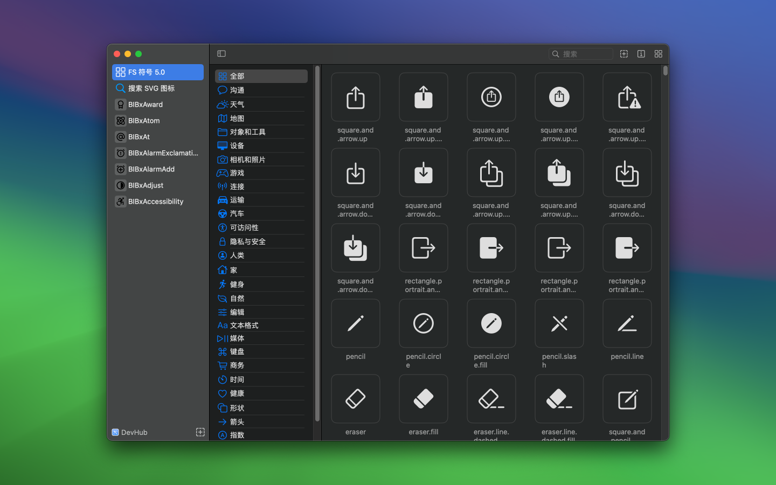
Task: Select the eraser outline symbol
Action: pos(356,399)
